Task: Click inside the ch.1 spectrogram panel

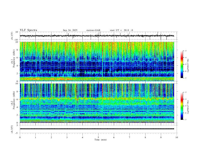Action: pos(97,61)
